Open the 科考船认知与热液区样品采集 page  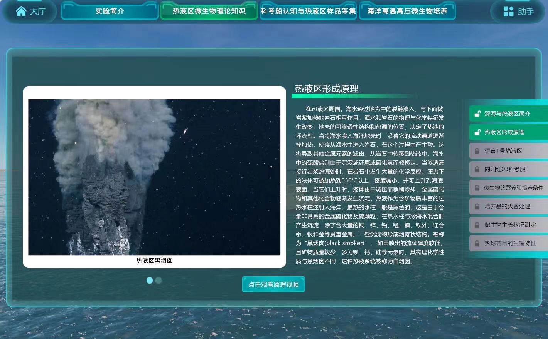[308, 11]
